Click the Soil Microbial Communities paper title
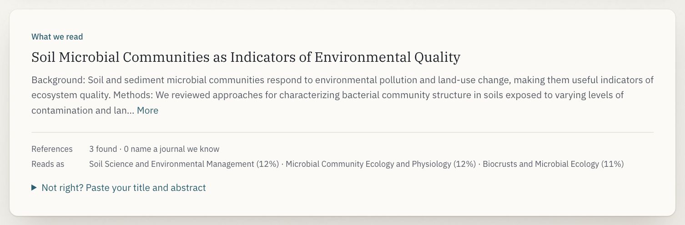Screen dimensions: 685x225 pos(246,57)
